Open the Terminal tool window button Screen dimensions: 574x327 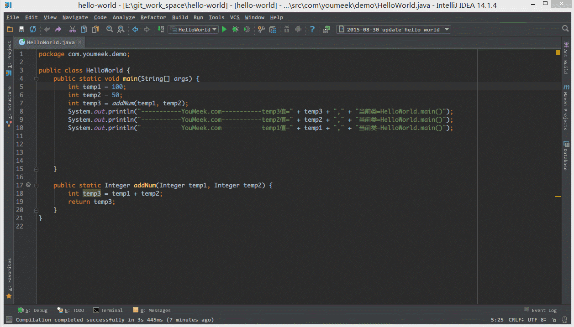tap(108, 310)
